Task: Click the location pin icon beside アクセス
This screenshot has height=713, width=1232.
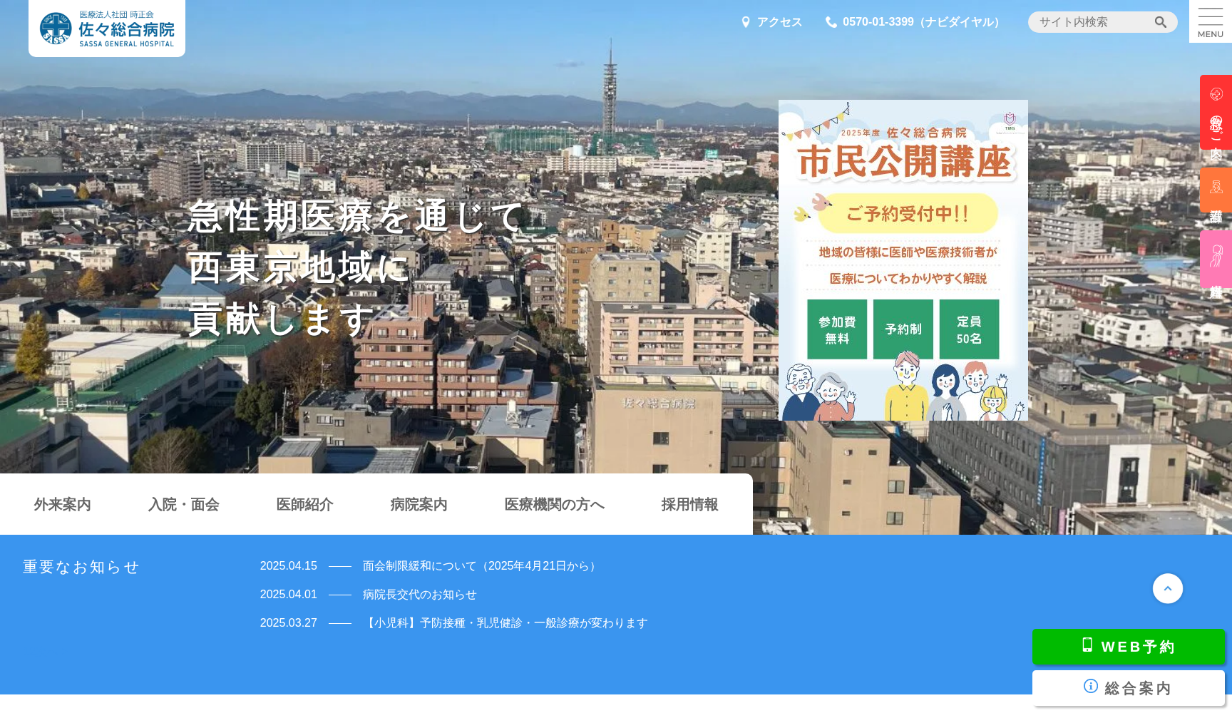Action: click(746, 21)
